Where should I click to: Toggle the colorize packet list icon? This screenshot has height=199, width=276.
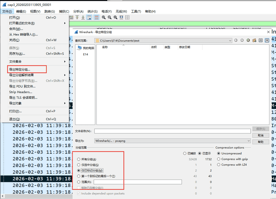[97, 17]
